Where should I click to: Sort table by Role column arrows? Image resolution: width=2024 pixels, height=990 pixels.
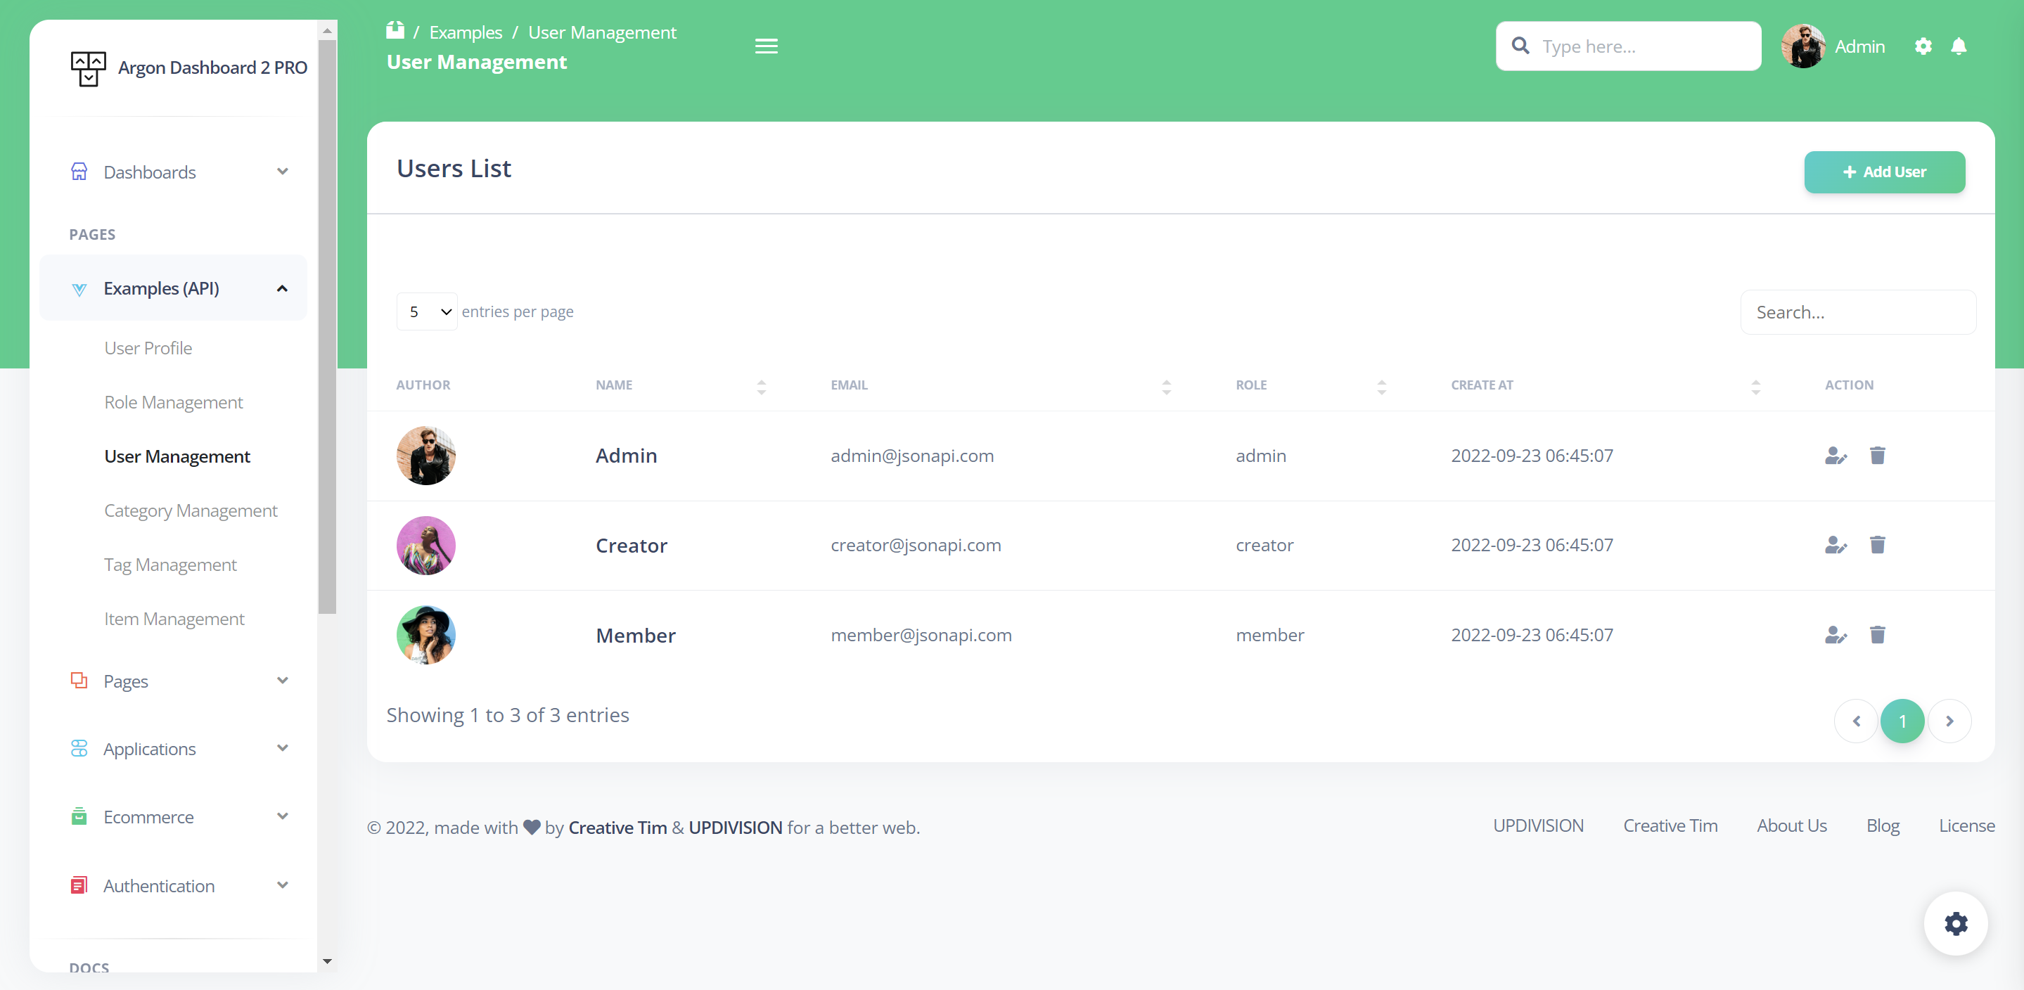[x=1381, y=386]
